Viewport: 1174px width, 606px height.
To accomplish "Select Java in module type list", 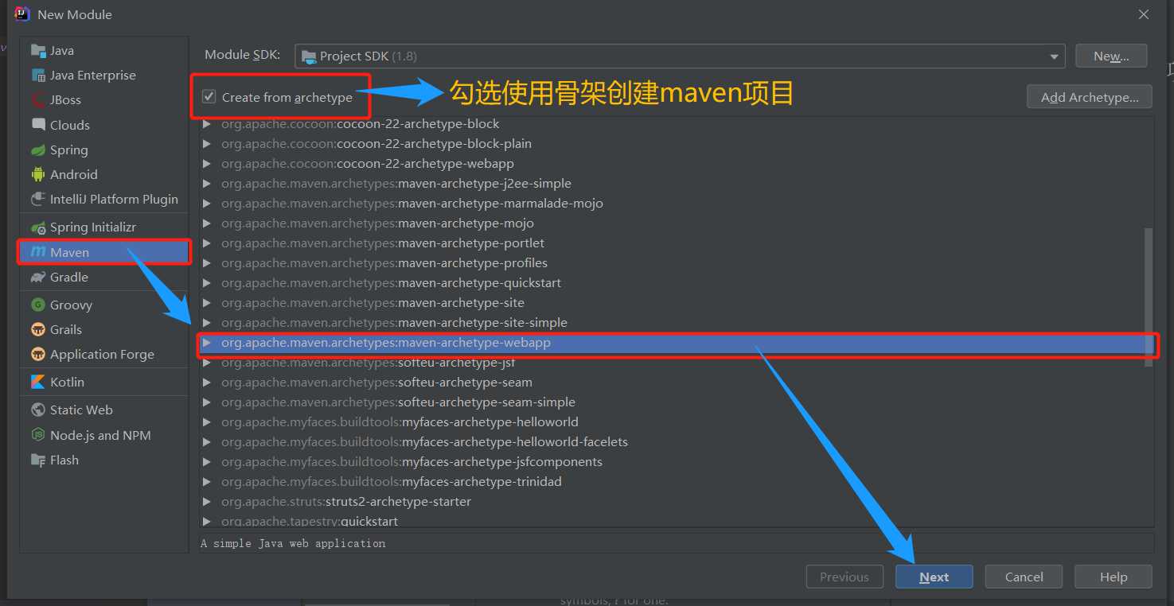I will pos(104,51).
